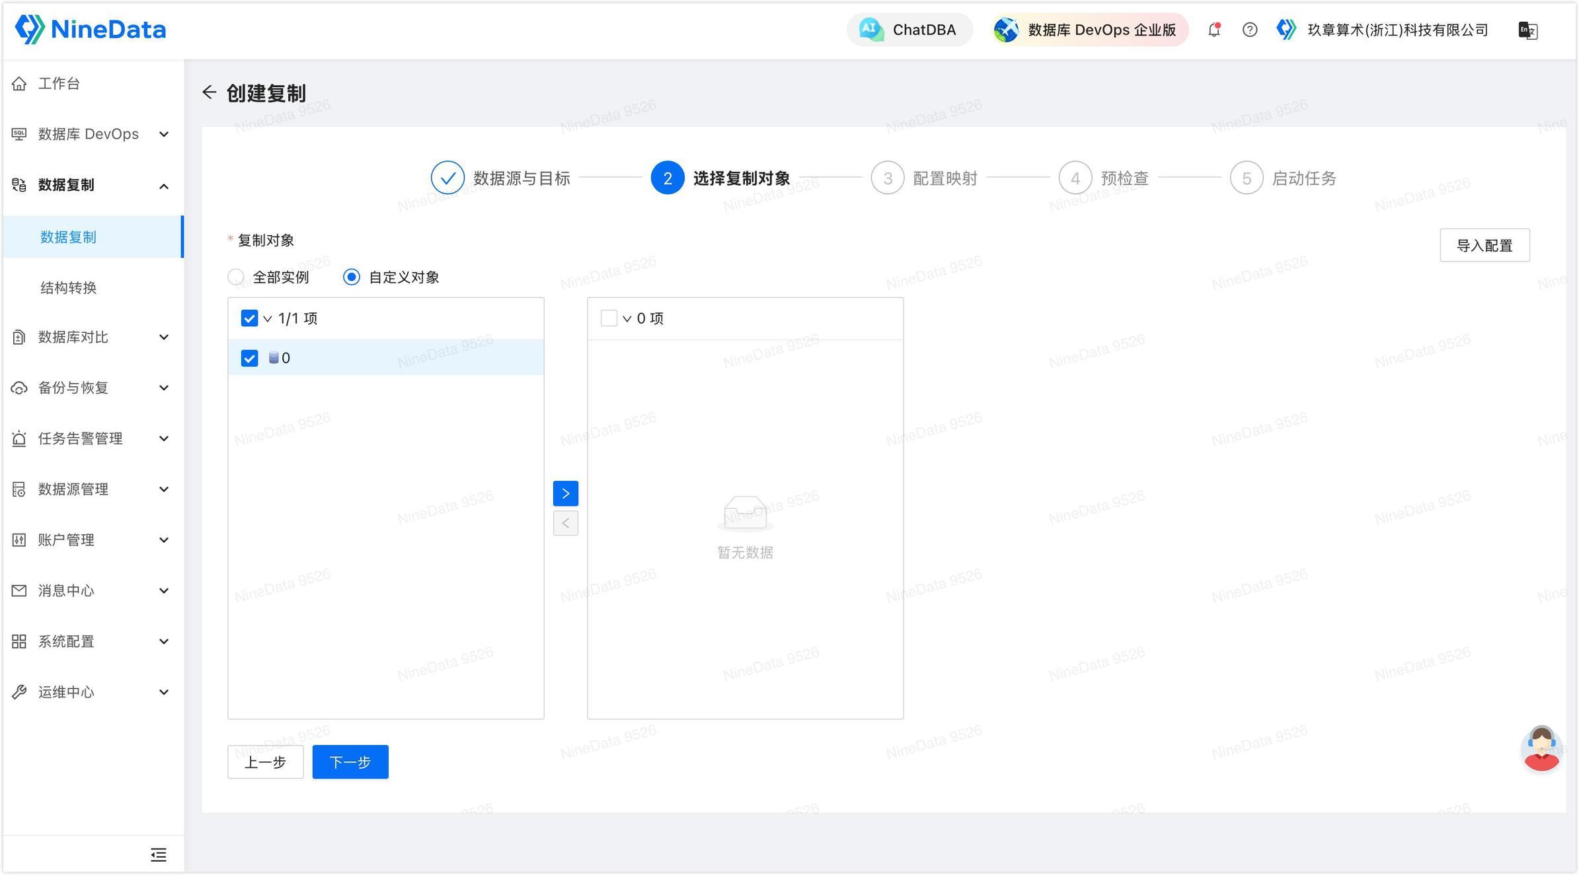Click step 5 启动任务
The height and width of the screenshot is (875, 1579).
click(x=1283, y=178)
